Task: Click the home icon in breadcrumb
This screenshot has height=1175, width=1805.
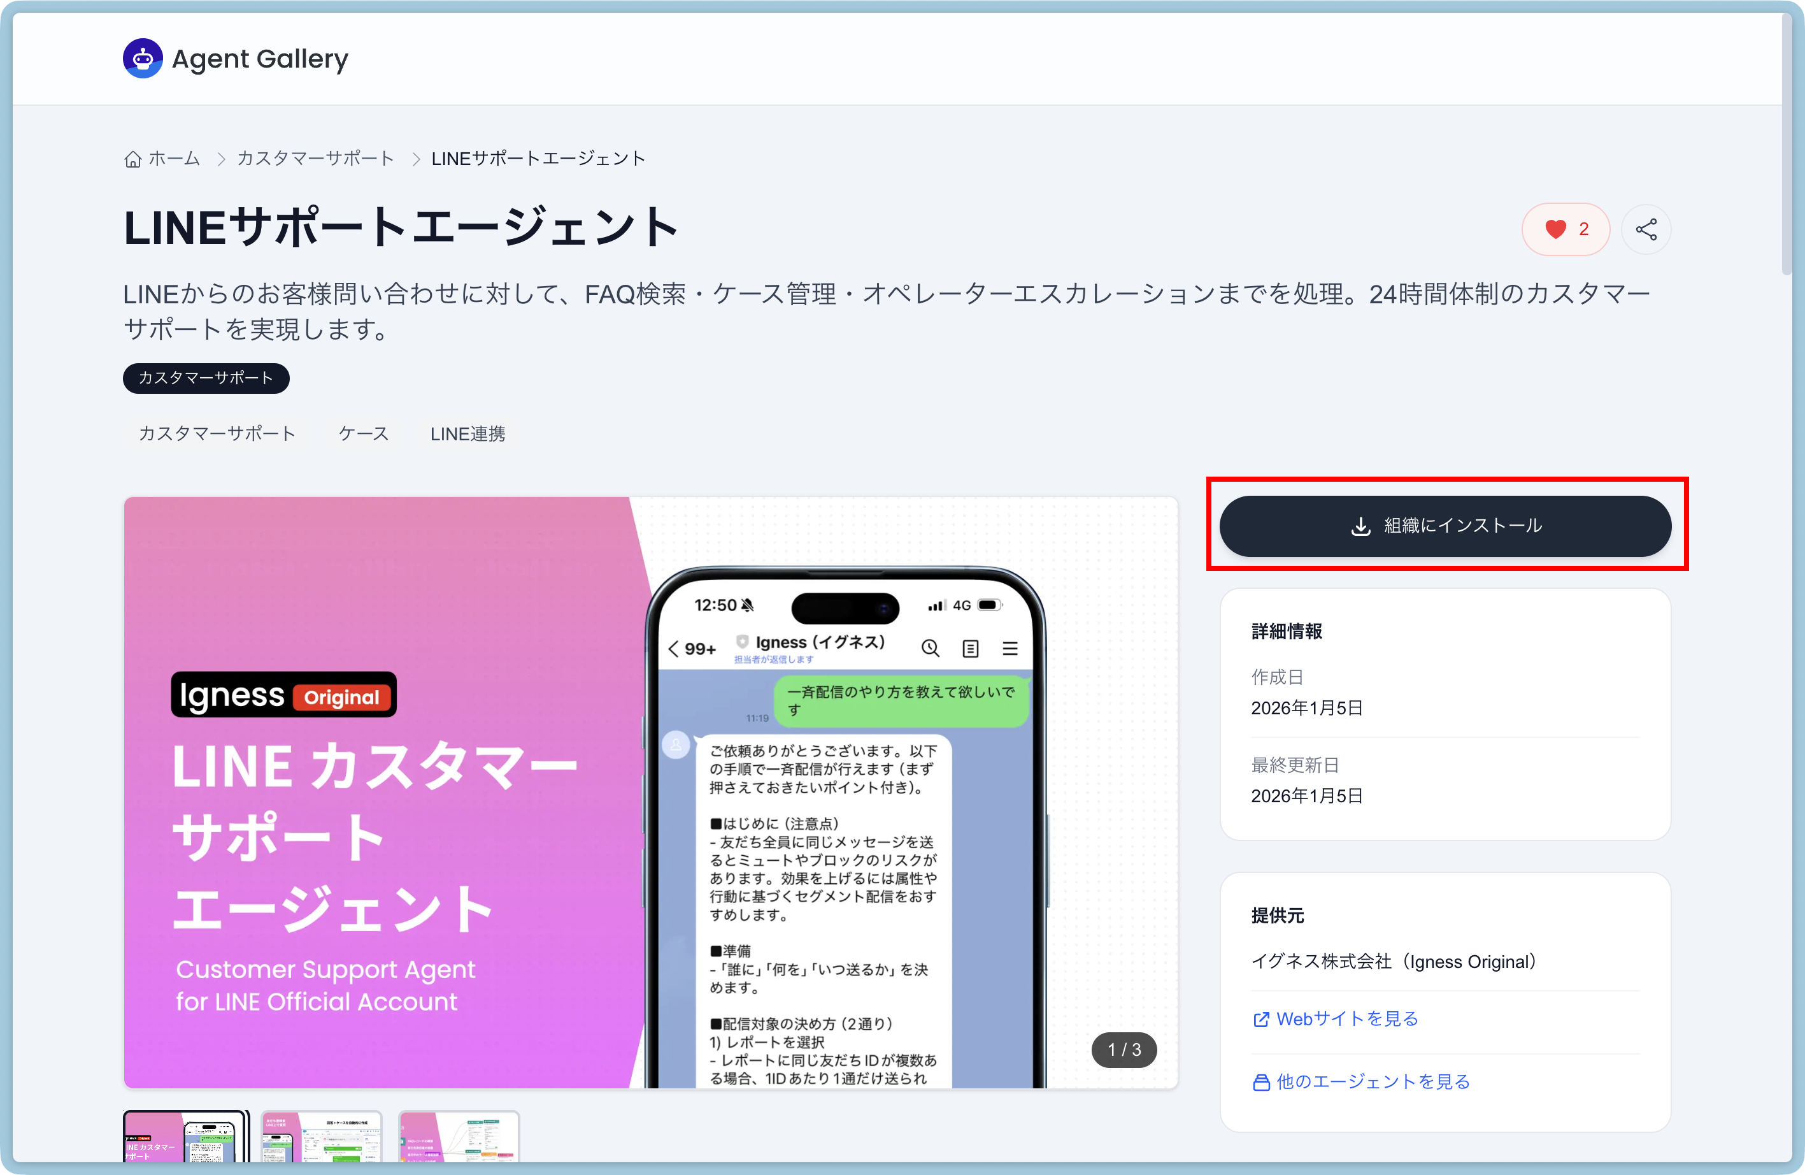Action: click(132, 159)
